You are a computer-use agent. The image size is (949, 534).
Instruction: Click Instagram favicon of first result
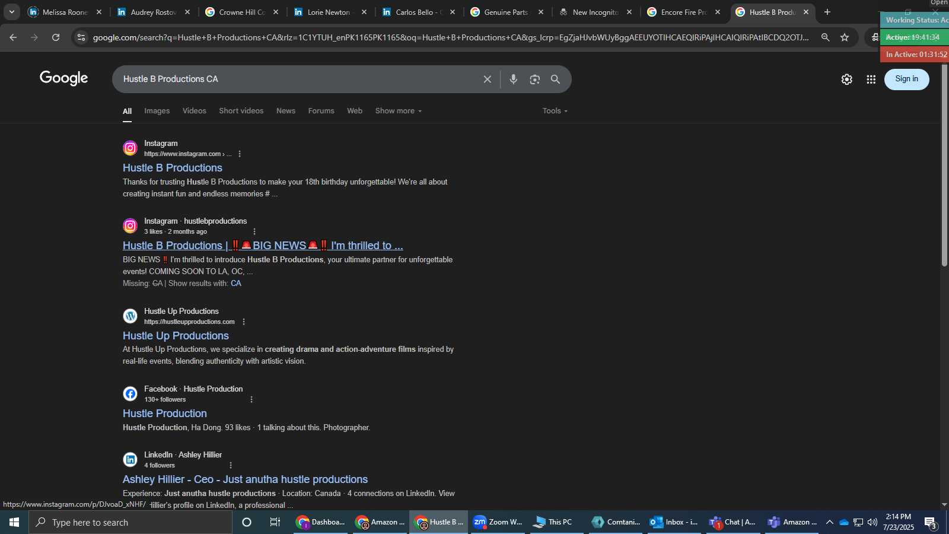click(130, 148)
